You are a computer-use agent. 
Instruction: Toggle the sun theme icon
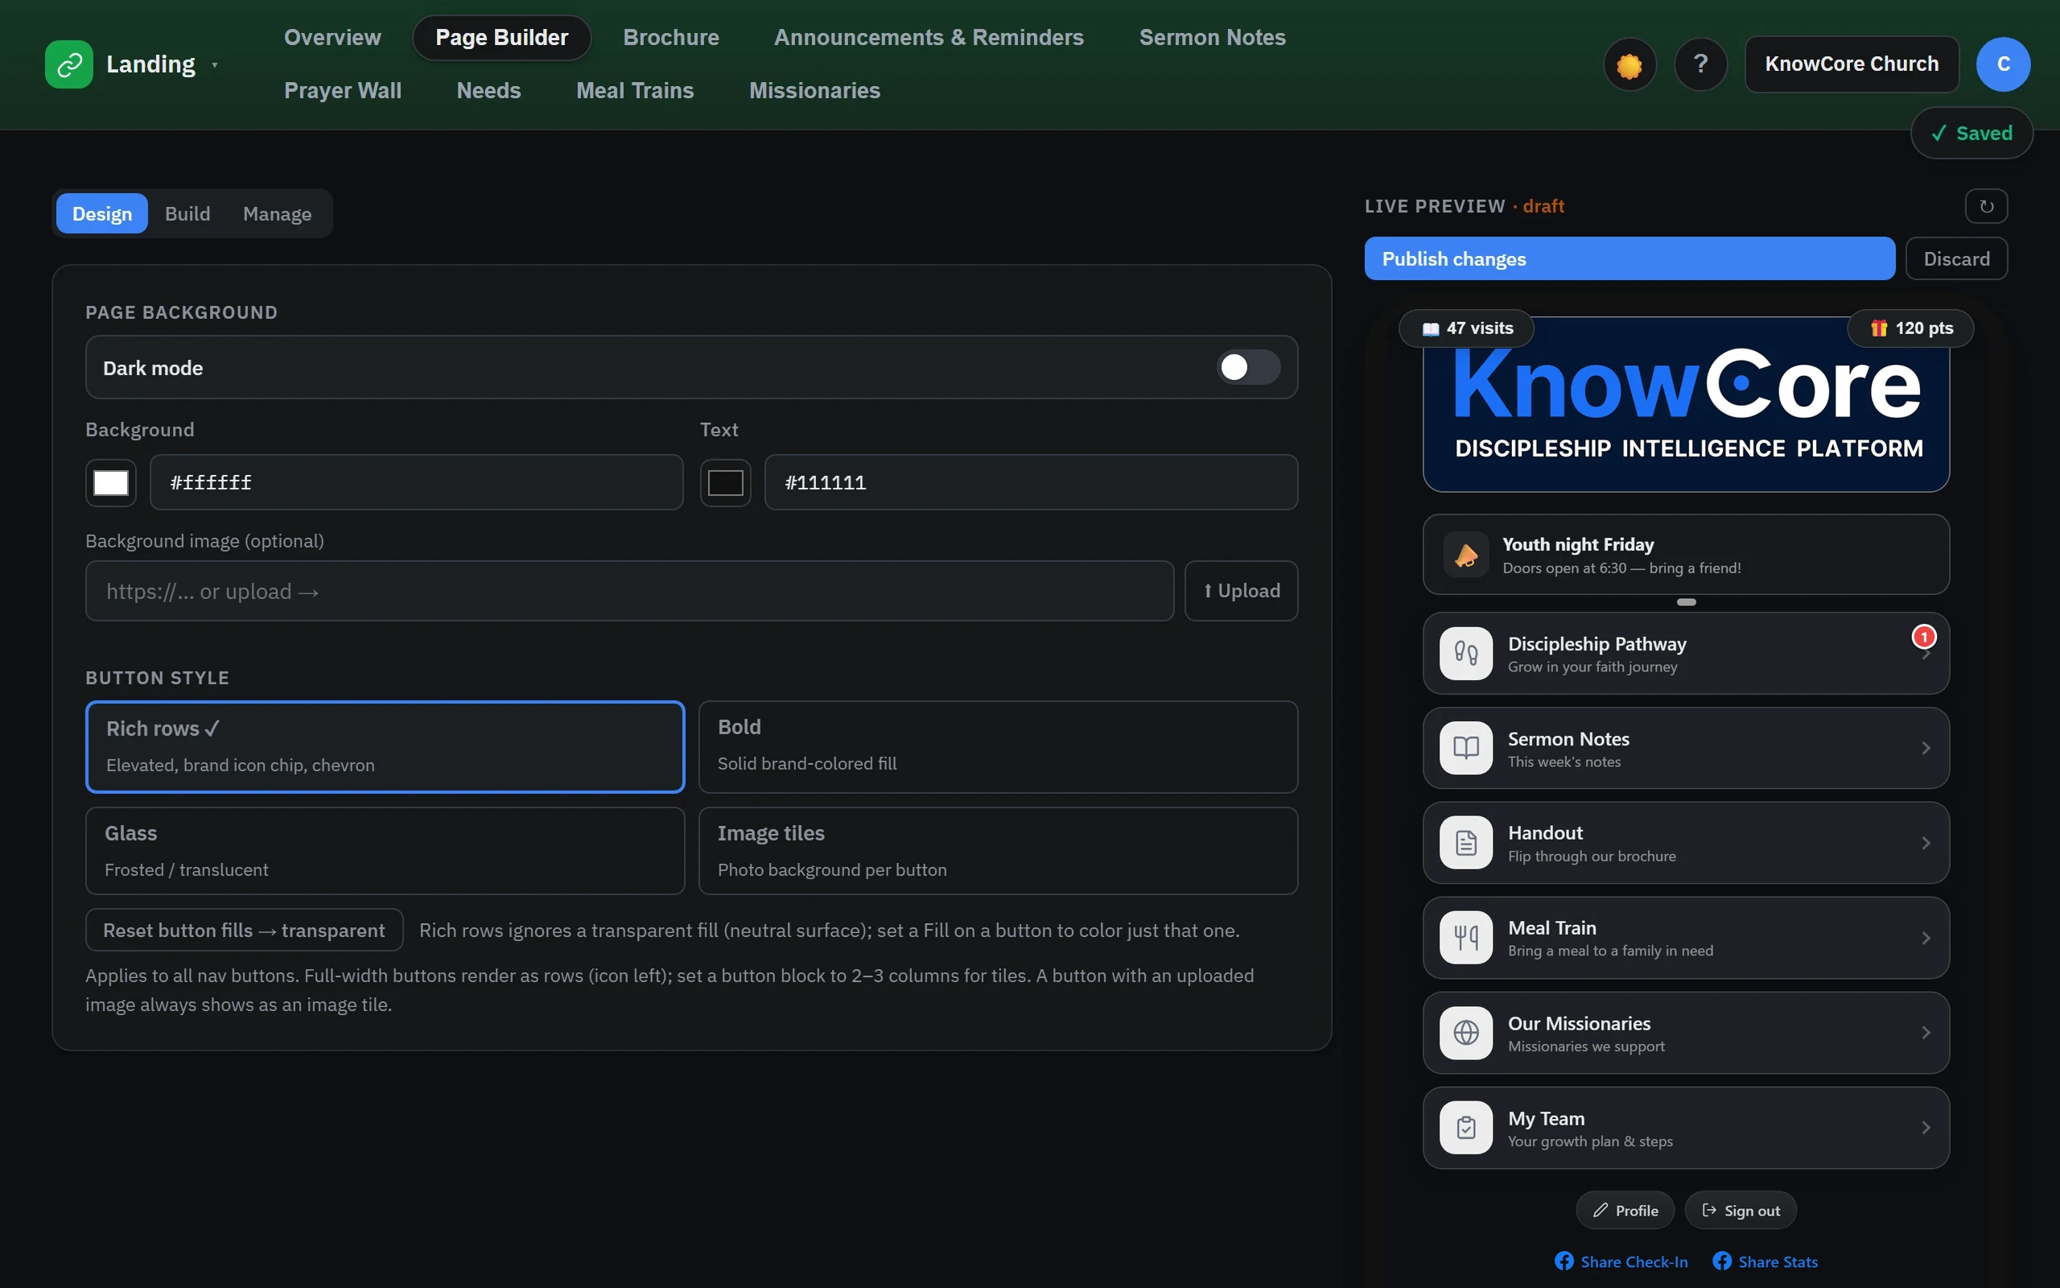click(x=1629, y=64)
